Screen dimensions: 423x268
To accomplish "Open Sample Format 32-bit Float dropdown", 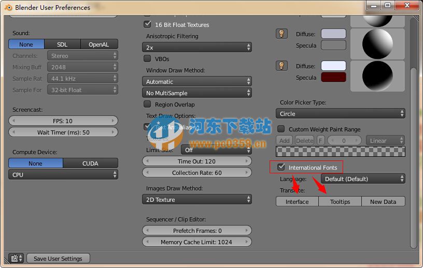I will [x=82, y=90].
